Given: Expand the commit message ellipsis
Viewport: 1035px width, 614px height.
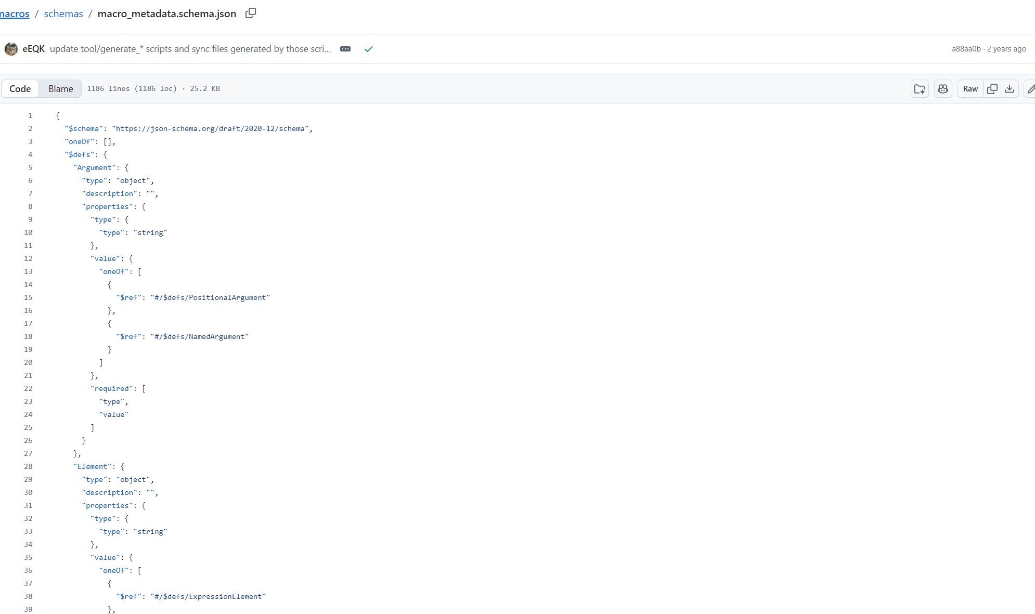Looking at the screenshot, I should pos(345,49).
